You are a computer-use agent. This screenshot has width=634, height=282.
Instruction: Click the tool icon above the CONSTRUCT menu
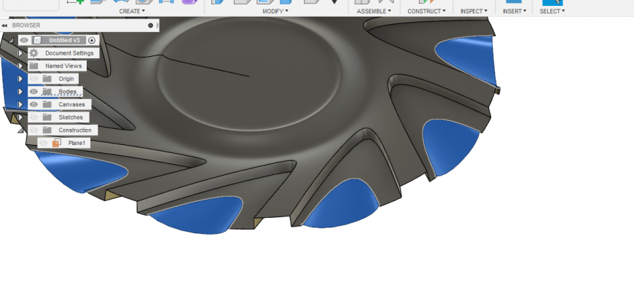[426, 1]
